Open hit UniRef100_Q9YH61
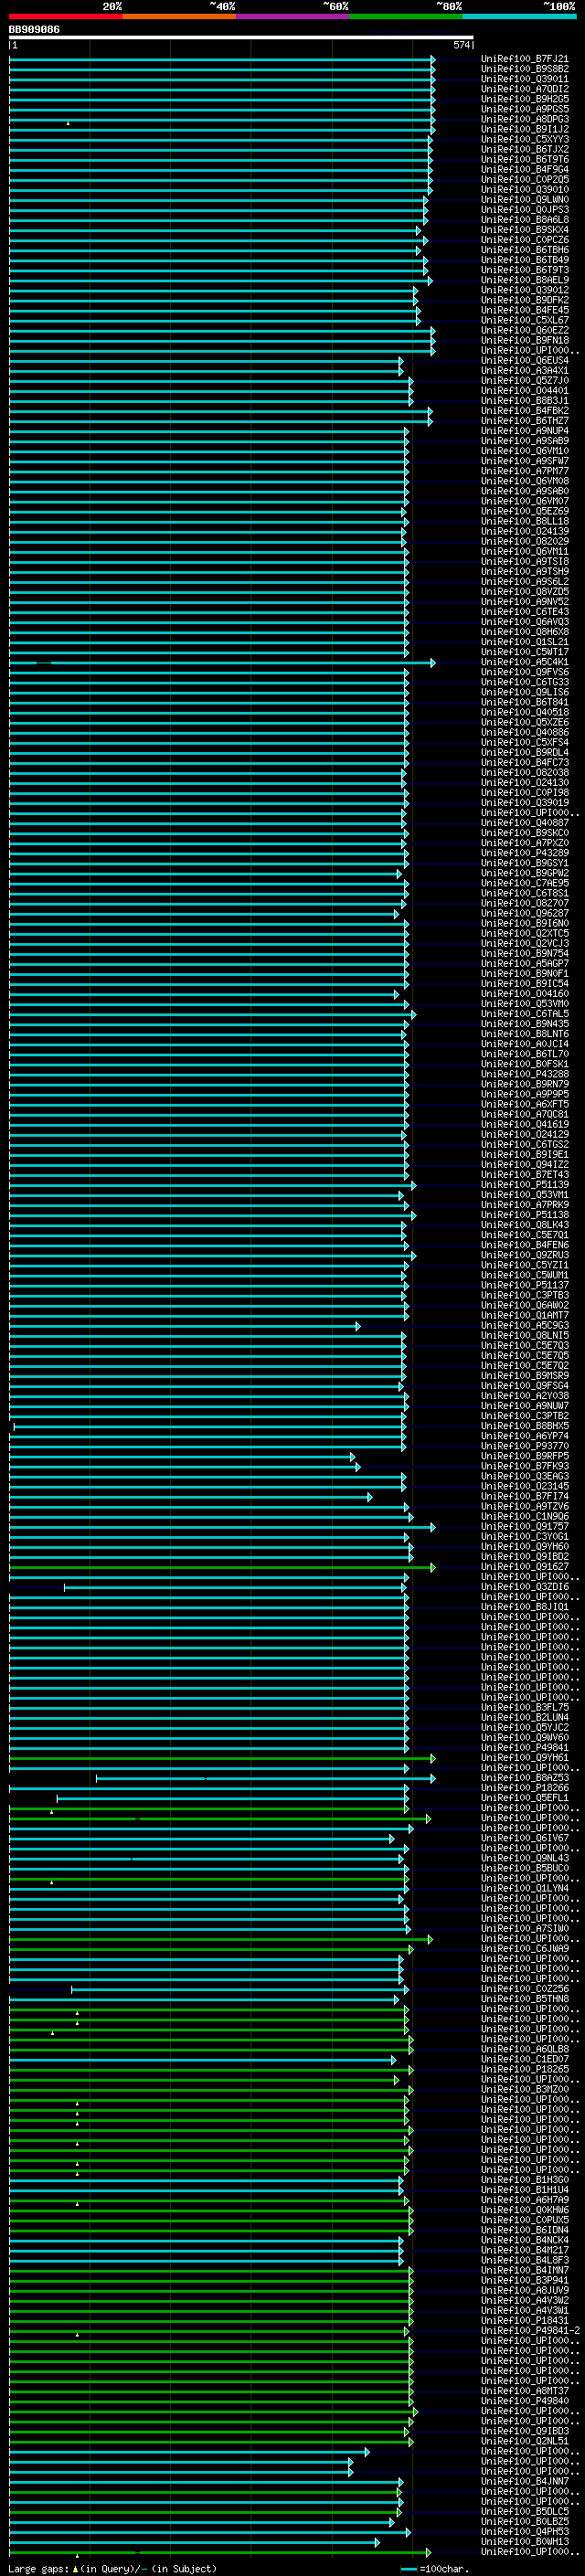The width and height of the screenshot is (585, 2576). point(525,1757)
